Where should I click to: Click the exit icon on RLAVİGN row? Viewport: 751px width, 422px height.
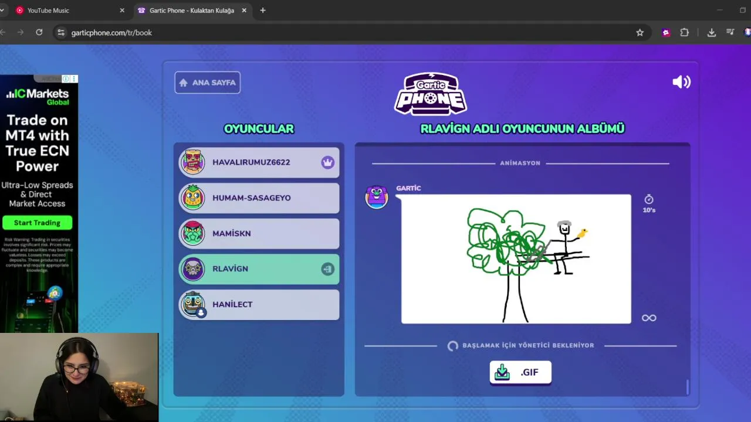click(x=327, y=269)
